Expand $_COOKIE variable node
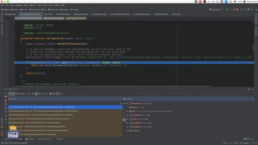258x145 pixels. [x=127, y=115]
